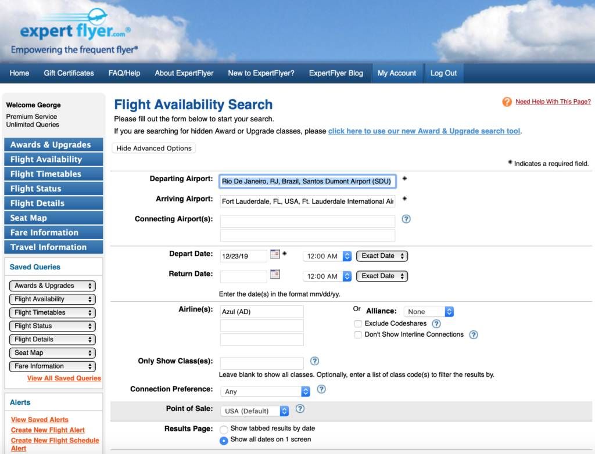Check Don't Show Interline Connections
The image size is (595, 454).
(x=358, y=334)
